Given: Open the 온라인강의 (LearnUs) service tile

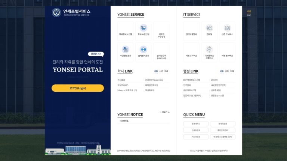Looking at the screenshot, I should click(161, 53).
